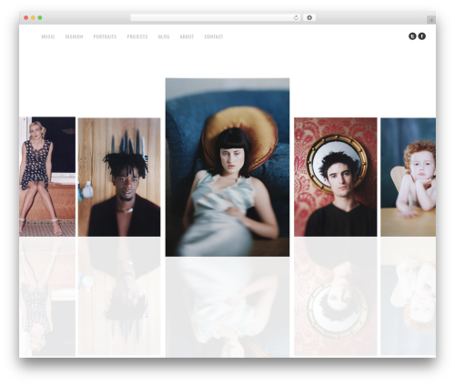Open the blonde woman in polka-dot dress photo

pos(47,177)
